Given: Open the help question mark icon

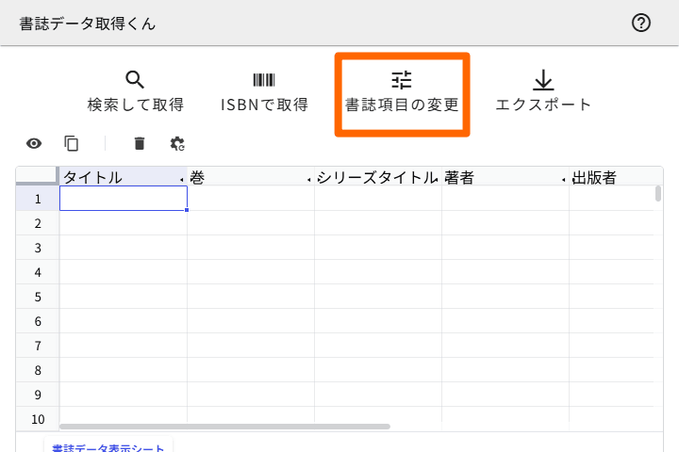Looking at the screenshot, I should tap(641, 24).
